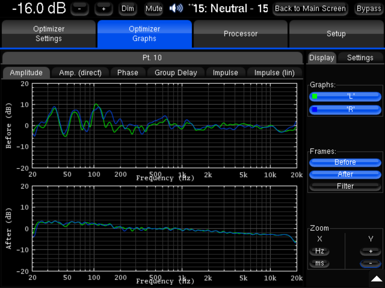This screenshot has height=288, width=385.
Task: Click the 'Graphs:' section label
Action: pos(323,85)
